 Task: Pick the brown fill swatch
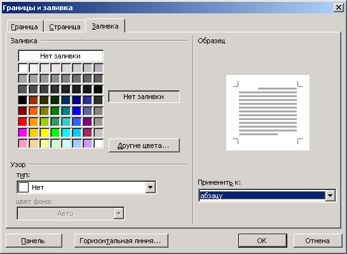coord(34,100)
